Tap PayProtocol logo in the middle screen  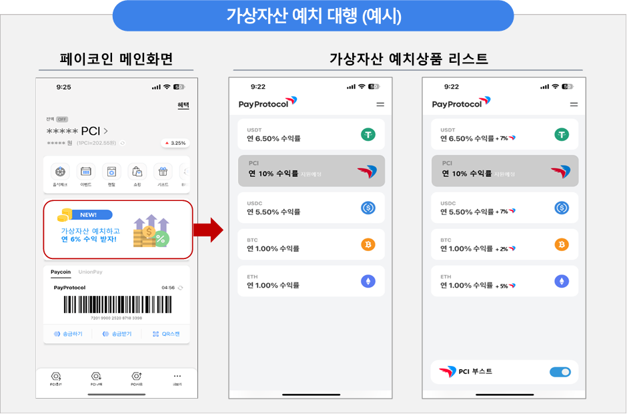[x=267, y=103]
